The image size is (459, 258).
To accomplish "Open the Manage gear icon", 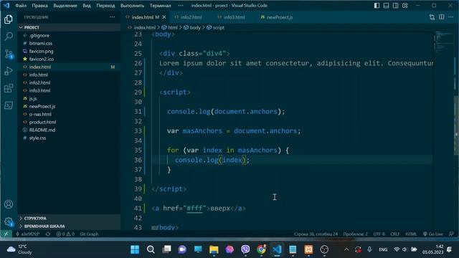I will (x=9, y=221).
